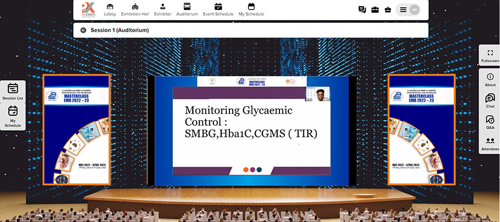Click the gift box icon in header
This screenshot has width=500, height=222.
coord(388,9)
